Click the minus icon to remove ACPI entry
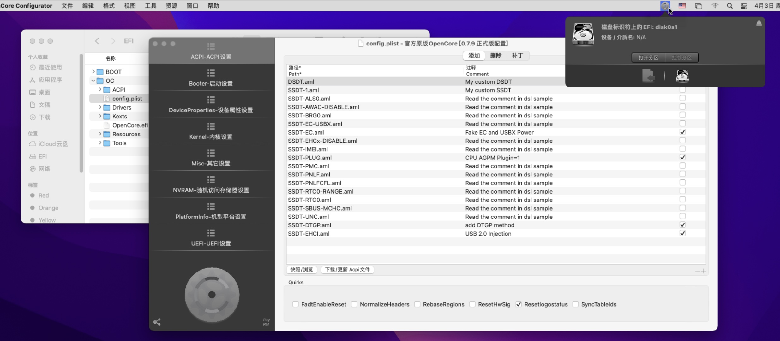 click(x=697, y=271)
